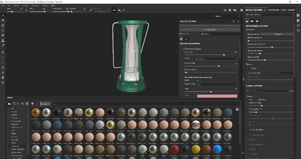This screenshot has height=159, width=301.
Task: Open the Texture Set List dock icon
Action: (298, 15)
